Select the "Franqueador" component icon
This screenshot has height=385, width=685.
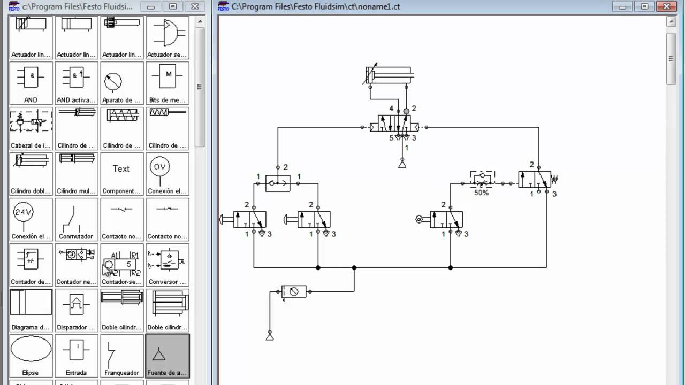[x=121, y=356]
